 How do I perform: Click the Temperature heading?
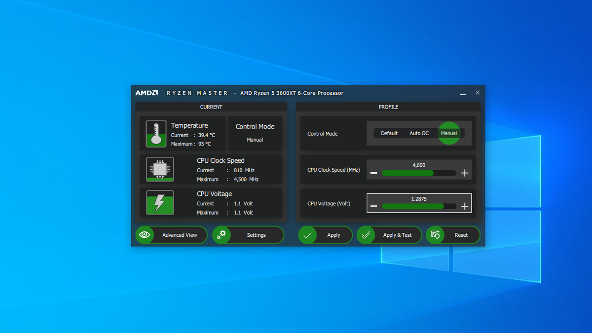[x=189, y=125]
